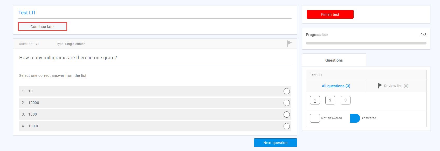
Task: Choose the 10000 answer radio button
Action: tap(286, 103)
